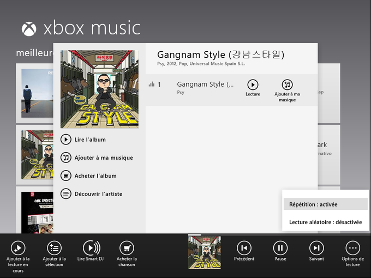This screenshot has width=371, height=278.
Task: Click Découvrir l'artiste text label
Action: [x=98, y=194]
